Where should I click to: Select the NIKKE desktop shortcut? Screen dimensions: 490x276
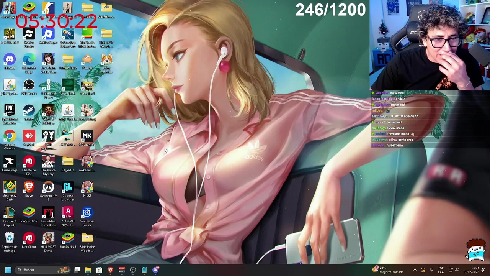pos(87,190)
